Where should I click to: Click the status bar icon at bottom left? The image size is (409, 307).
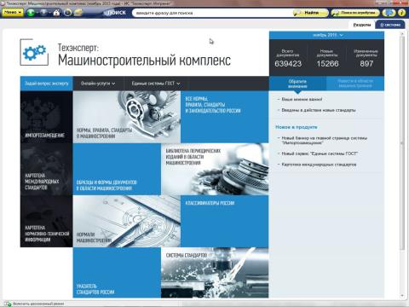[8, 304]
